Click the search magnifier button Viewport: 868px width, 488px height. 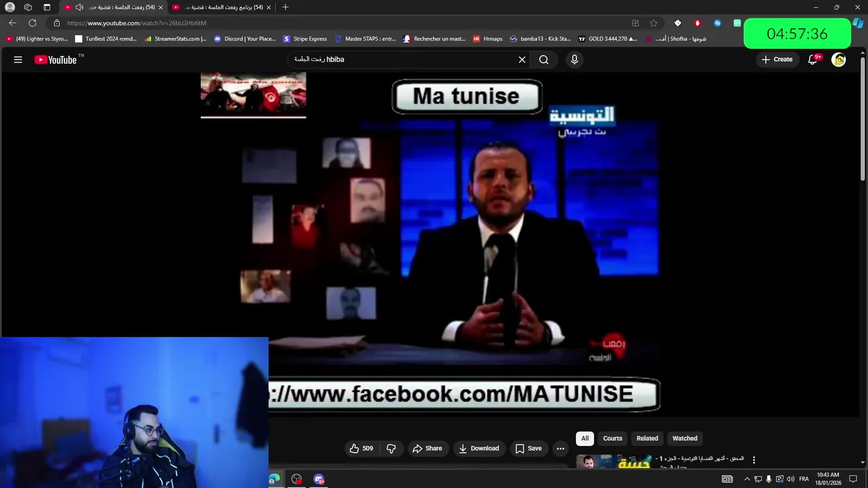click(x=544, y=60)
